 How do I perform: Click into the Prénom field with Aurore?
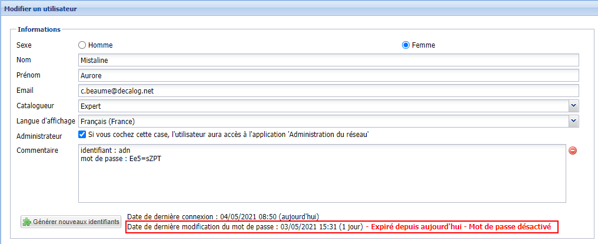pos(328,75)
